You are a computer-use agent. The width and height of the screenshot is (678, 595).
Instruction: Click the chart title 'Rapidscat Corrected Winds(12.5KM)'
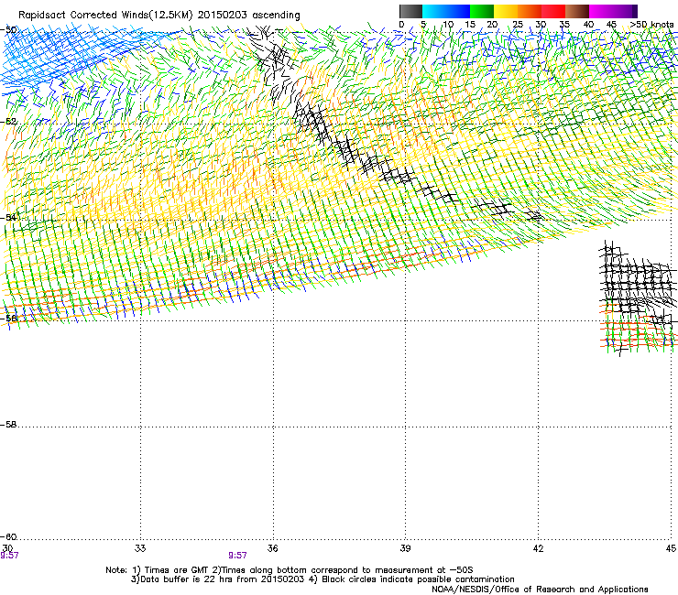tap(105, 16)
